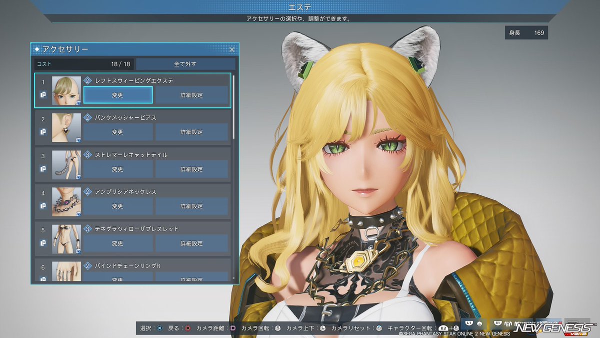Click cost diamond beside アンブリシアネックレス
The height and width of the screenshot is (338, 600).
click(x=87, y=192)
